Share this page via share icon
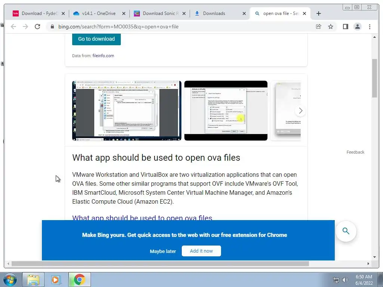 [319, 27]
